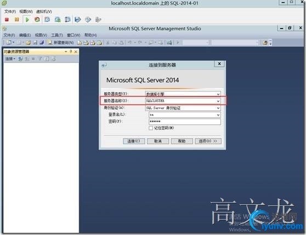
Task: Click 新建查询(N) in the SSMS toolbar
Action: tap(61, 42)
